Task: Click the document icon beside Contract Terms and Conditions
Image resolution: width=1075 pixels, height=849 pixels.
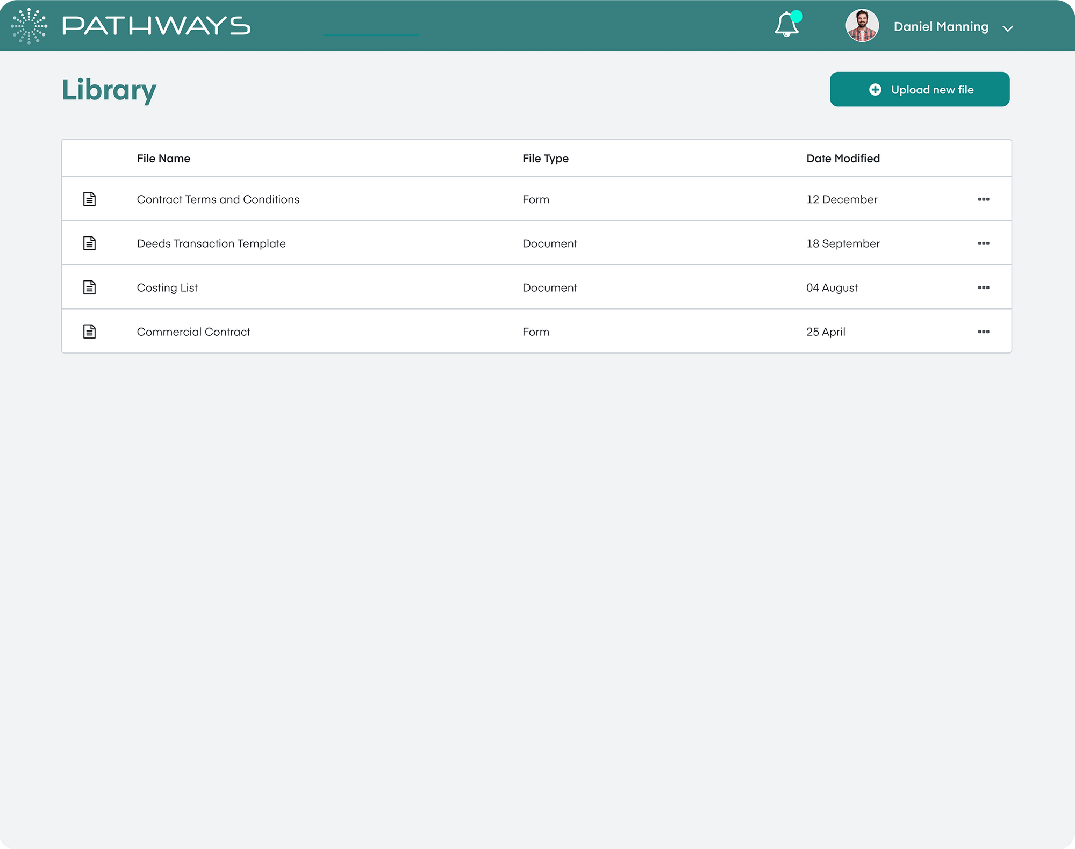Action: [89, 198]
